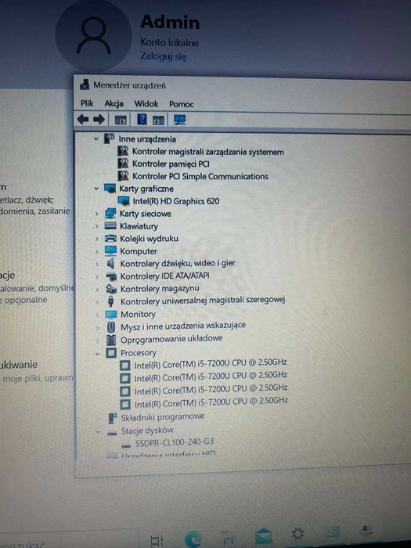The width and height of the screenshot is (411, 548).
Task: Click the Karty graficzne monitor icon
Action: point(110,189)
